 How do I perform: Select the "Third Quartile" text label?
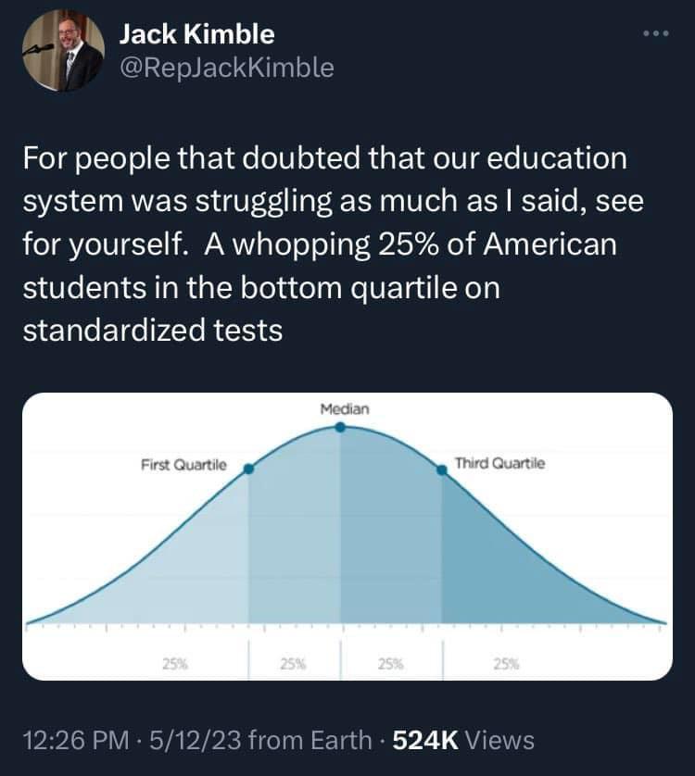(499, 464)
